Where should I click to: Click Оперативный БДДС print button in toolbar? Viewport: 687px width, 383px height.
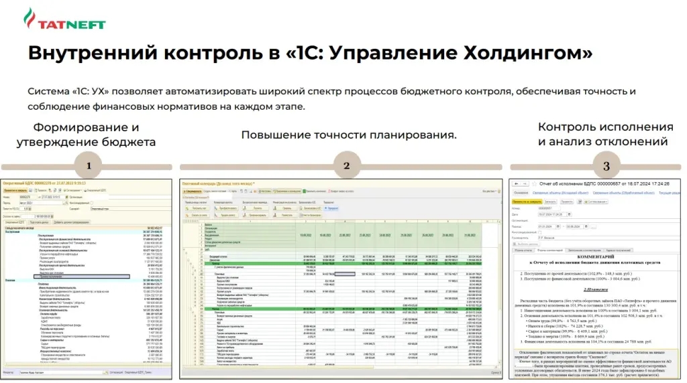pos(95,190)
